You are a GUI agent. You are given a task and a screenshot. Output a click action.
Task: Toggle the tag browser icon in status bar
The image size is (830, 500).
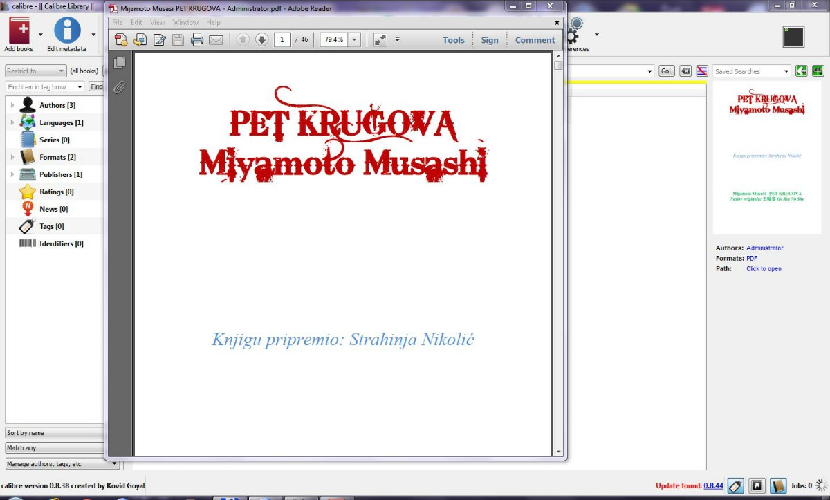(x=736, y=486)
